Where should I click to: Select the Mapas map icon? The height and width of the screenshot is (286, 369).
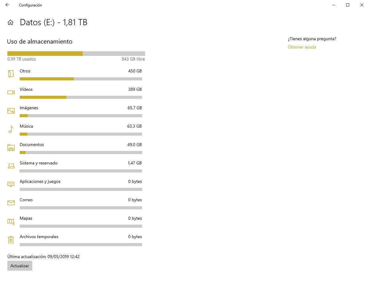pos(11,221)
